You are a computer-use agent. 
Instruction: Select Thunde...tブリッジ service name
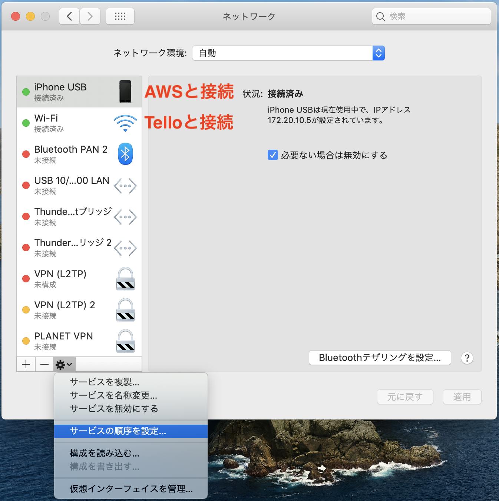point(73,212)
